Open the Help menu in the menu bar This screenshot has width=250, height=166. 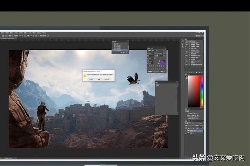tap(44, 33)
